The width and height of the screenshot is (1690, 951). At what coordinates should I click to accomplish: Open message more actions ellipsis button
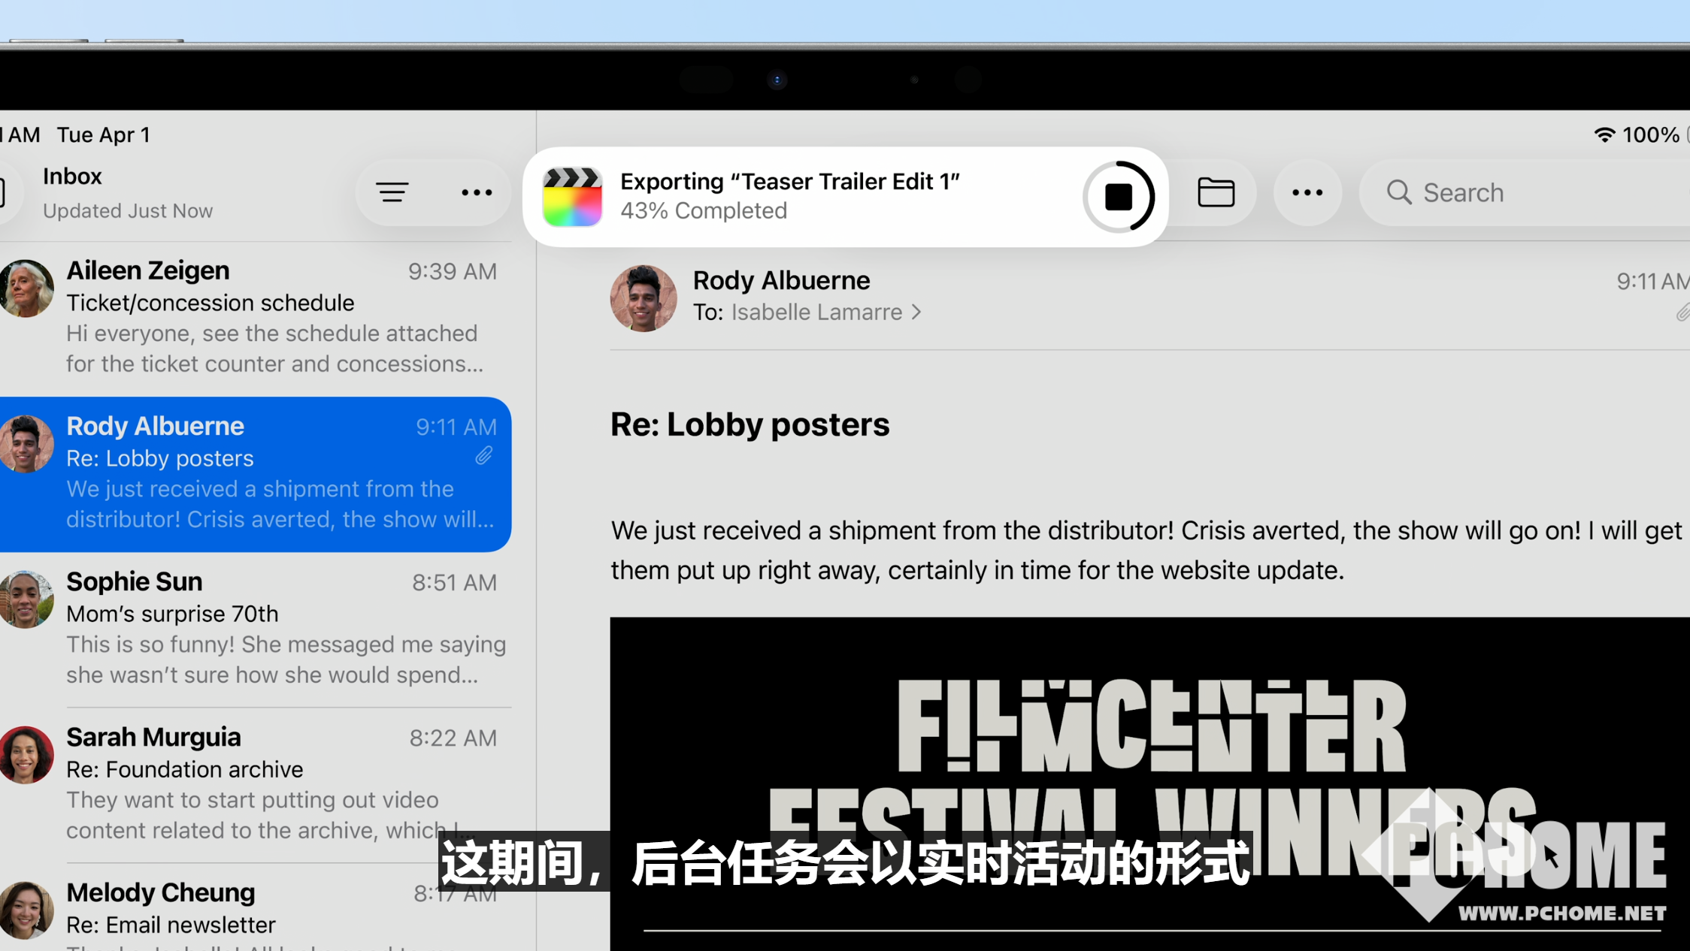(1307, 193)
